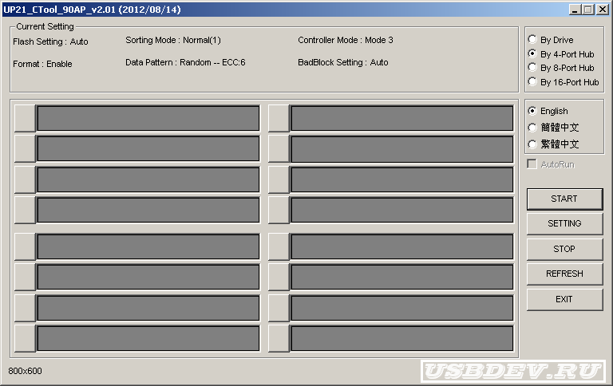Close the UP21_CTool window
This screenshot has width=613, height=386.
(x=603, y=10)
